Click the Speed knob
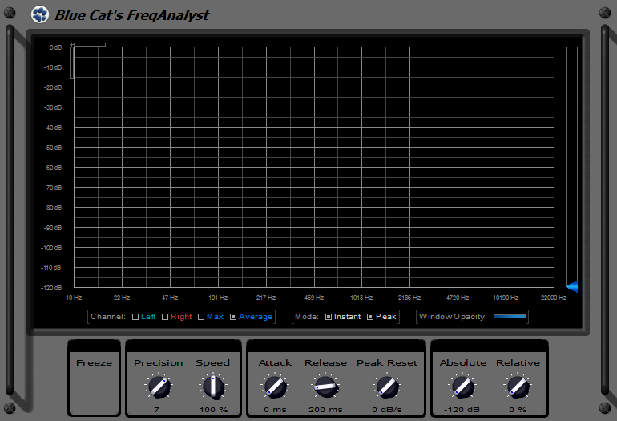The height and width of the screenshot is (421, 617). coord(213,387)
